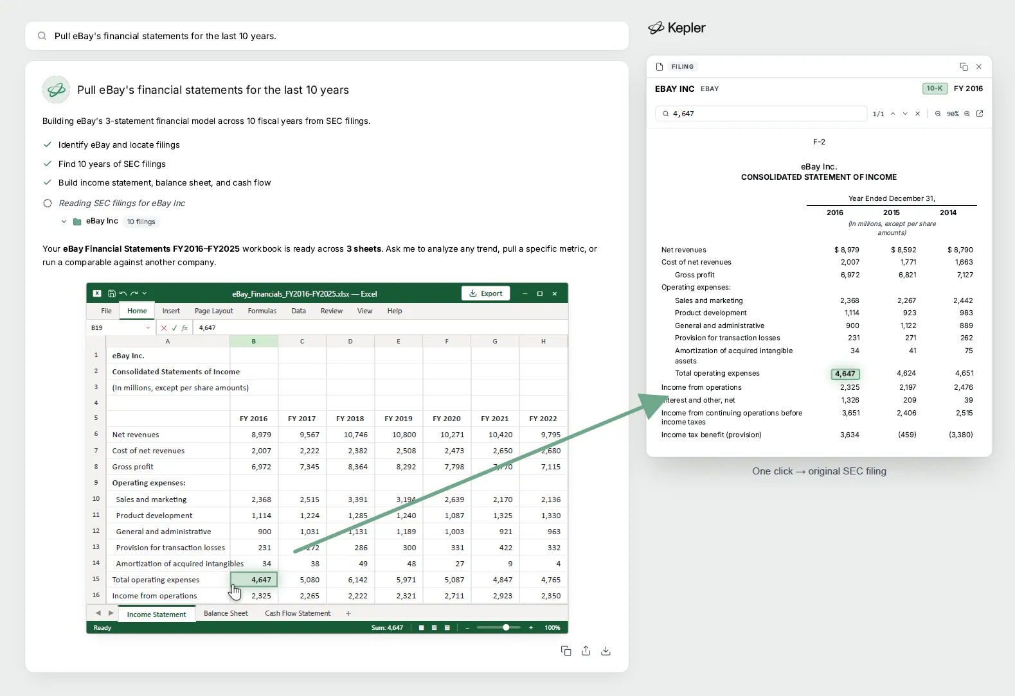Go to next search match in the filing
Screen dimensions: 1015x696
905,114
